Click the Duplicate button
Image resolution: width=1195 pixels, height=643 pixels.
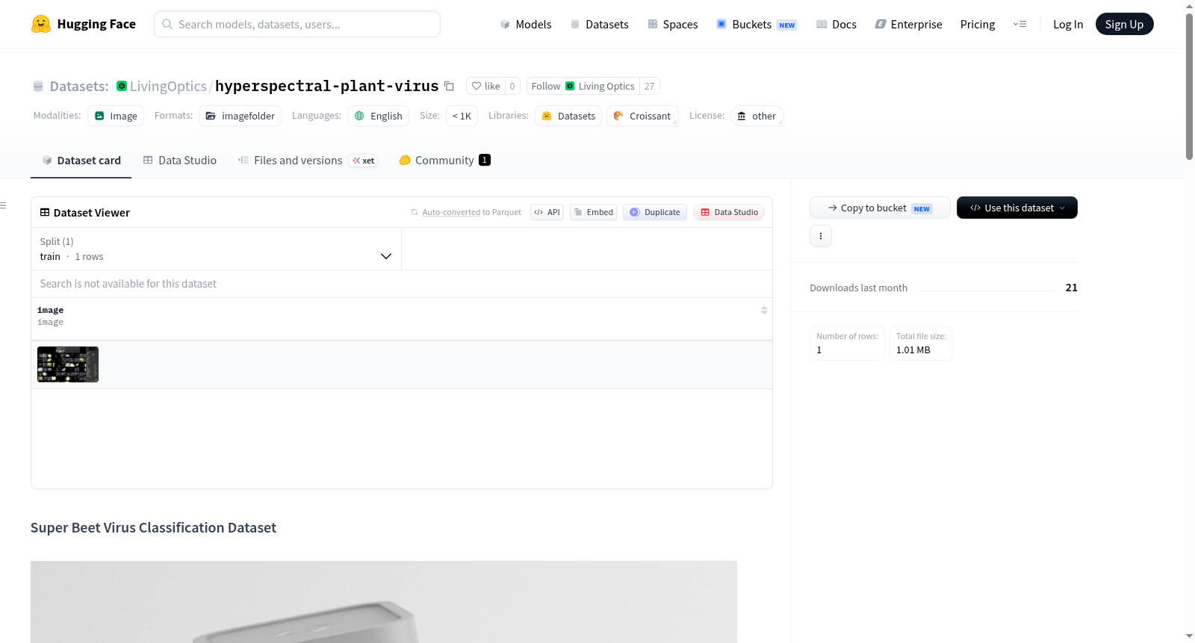[654, 212]
